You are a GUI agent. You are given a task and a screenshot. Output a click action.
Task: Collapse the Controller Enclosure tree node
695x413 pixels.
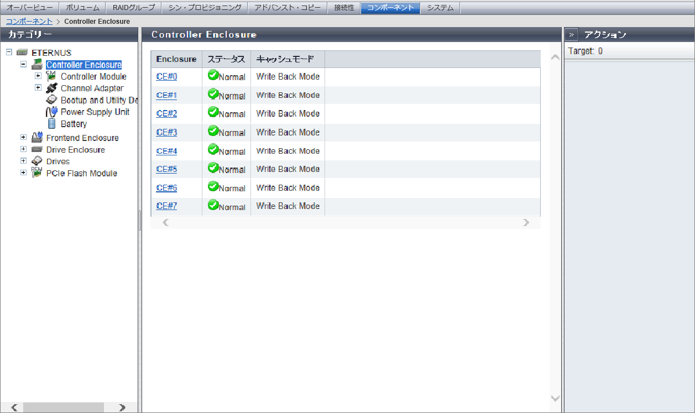click(x=23, y=64)
